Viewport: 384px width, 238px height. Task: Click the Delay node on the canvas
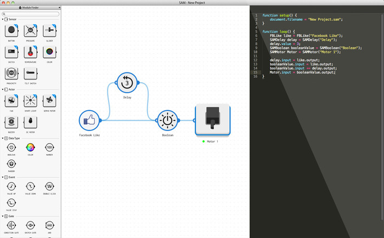(126, 82)
